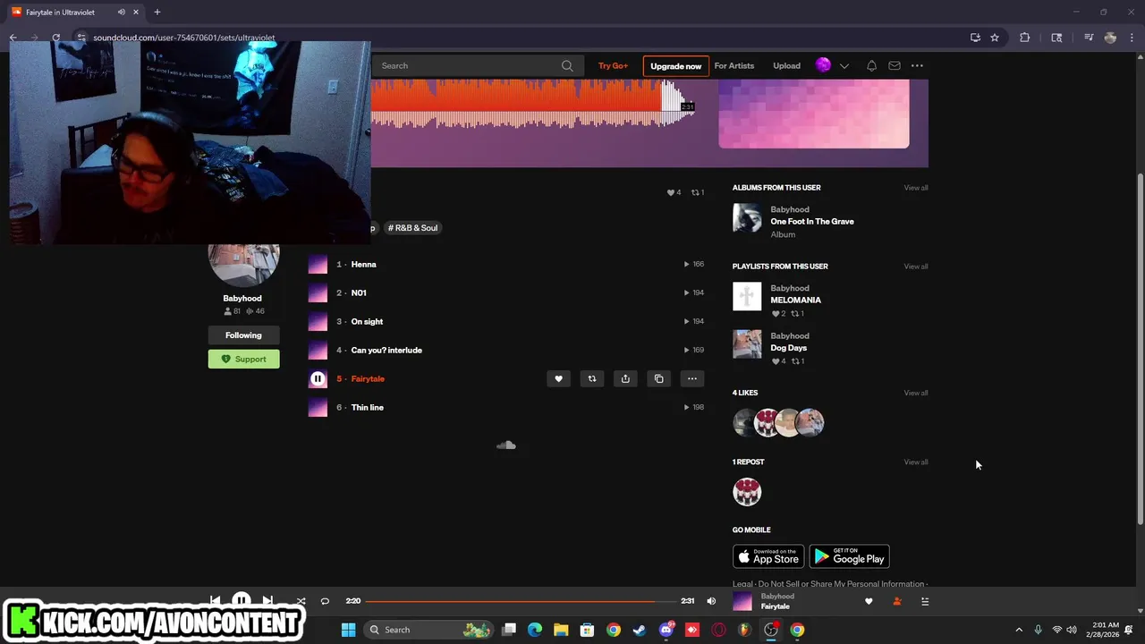Copy link for the Fairytale track
Viewport: 1145px width, 644px height.
click(x=658, y=378)
